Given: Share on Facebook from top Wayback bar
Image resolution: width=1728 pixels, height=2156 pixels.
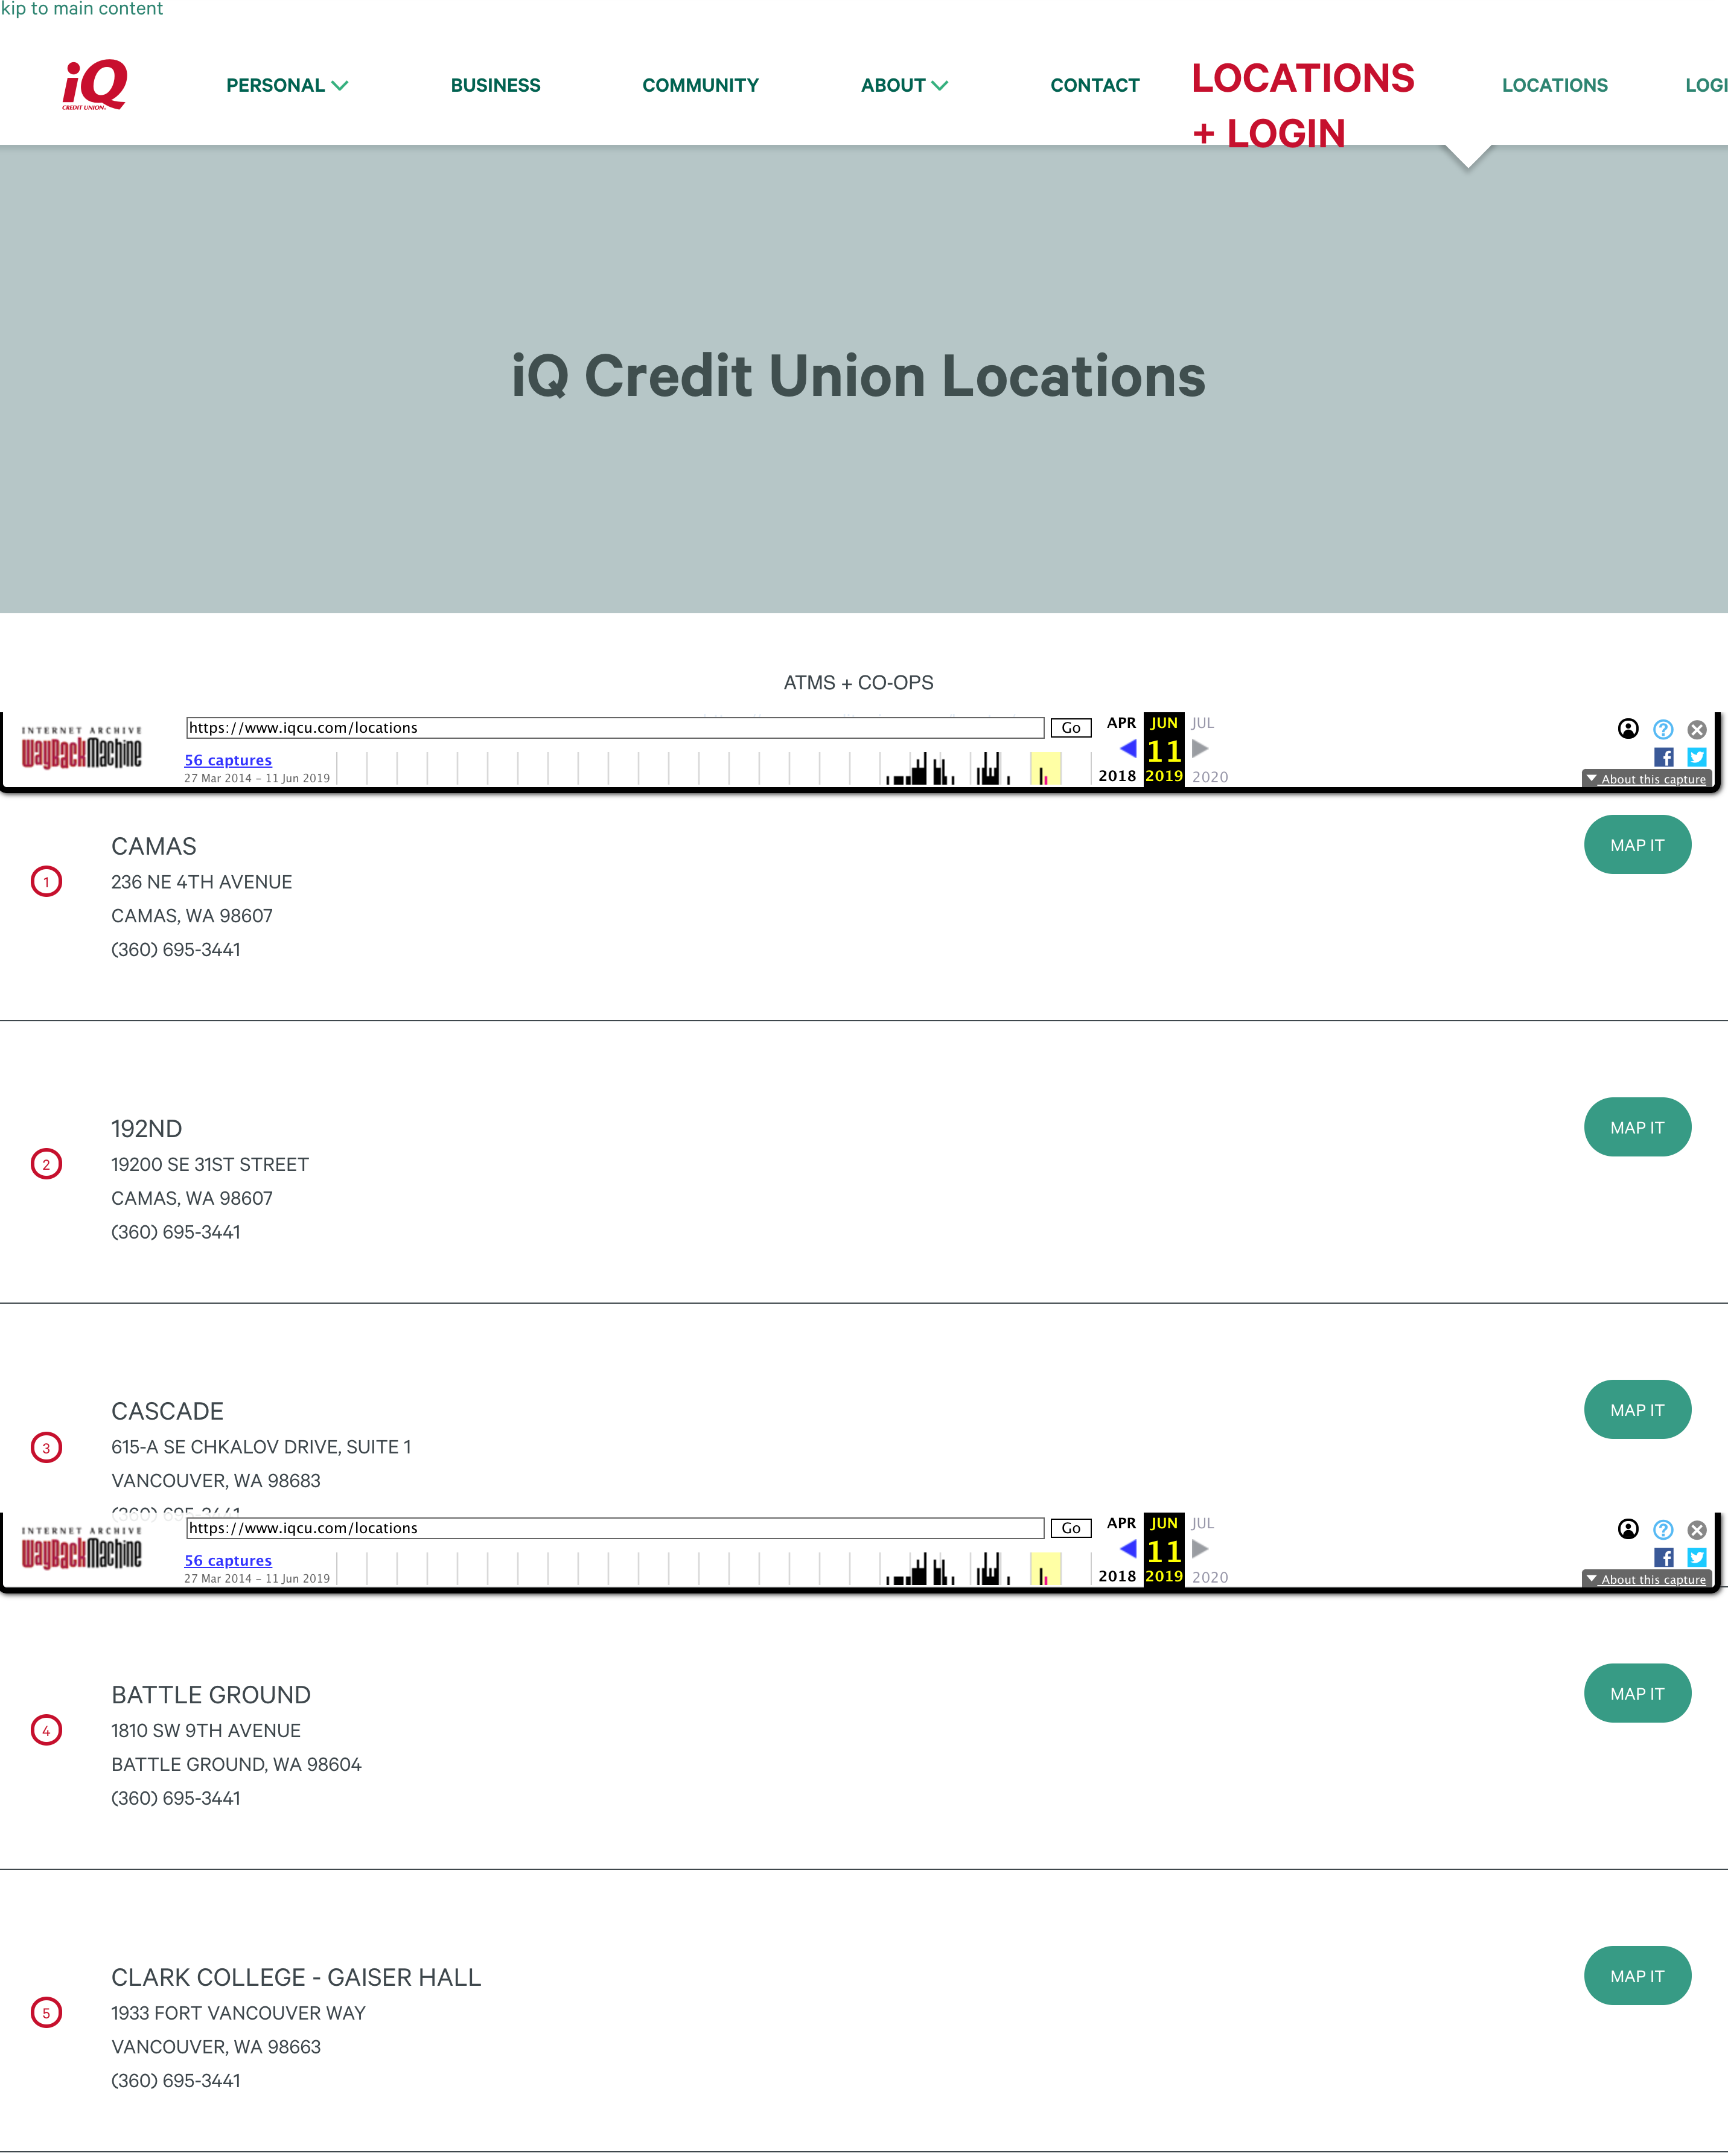Looking at the screenshot, I should pos(1663,757).
